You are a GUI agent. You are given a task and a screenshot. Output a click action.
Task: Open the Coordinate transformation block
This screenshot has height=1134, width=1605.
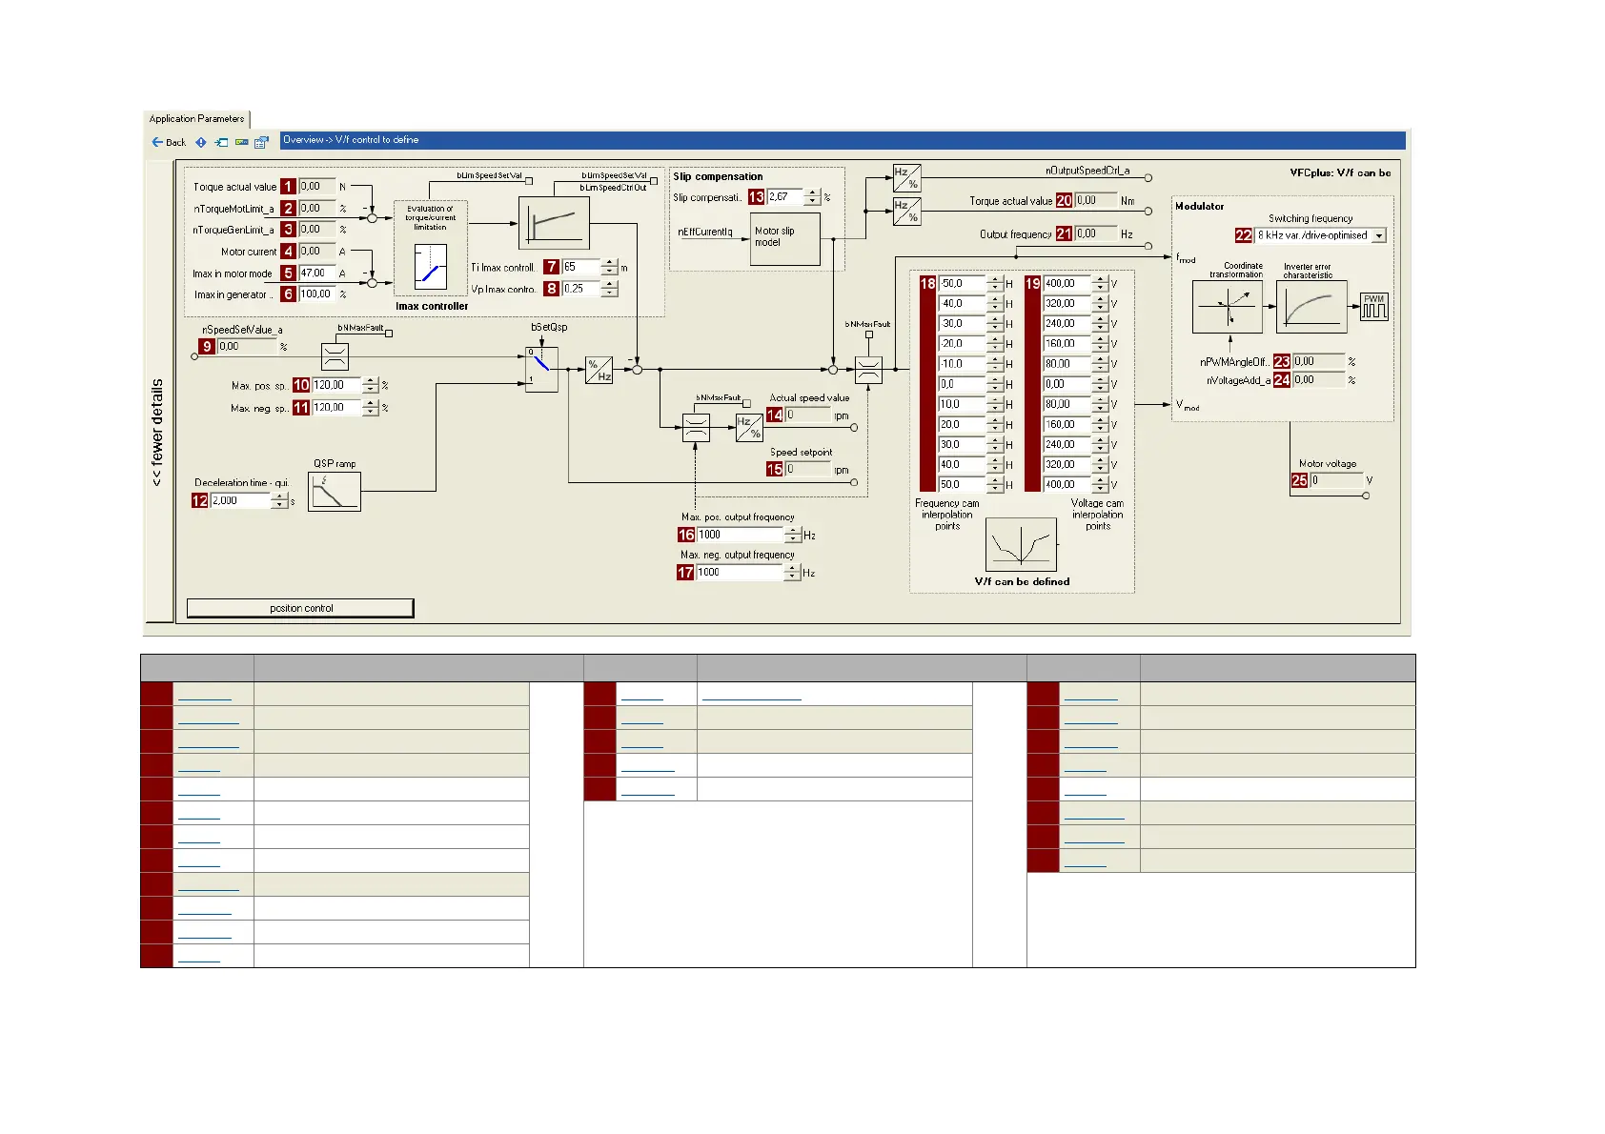(1227, 307)
